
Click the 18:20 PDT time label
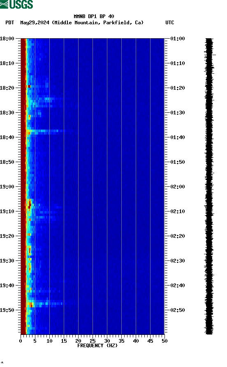tap(7, 88)
